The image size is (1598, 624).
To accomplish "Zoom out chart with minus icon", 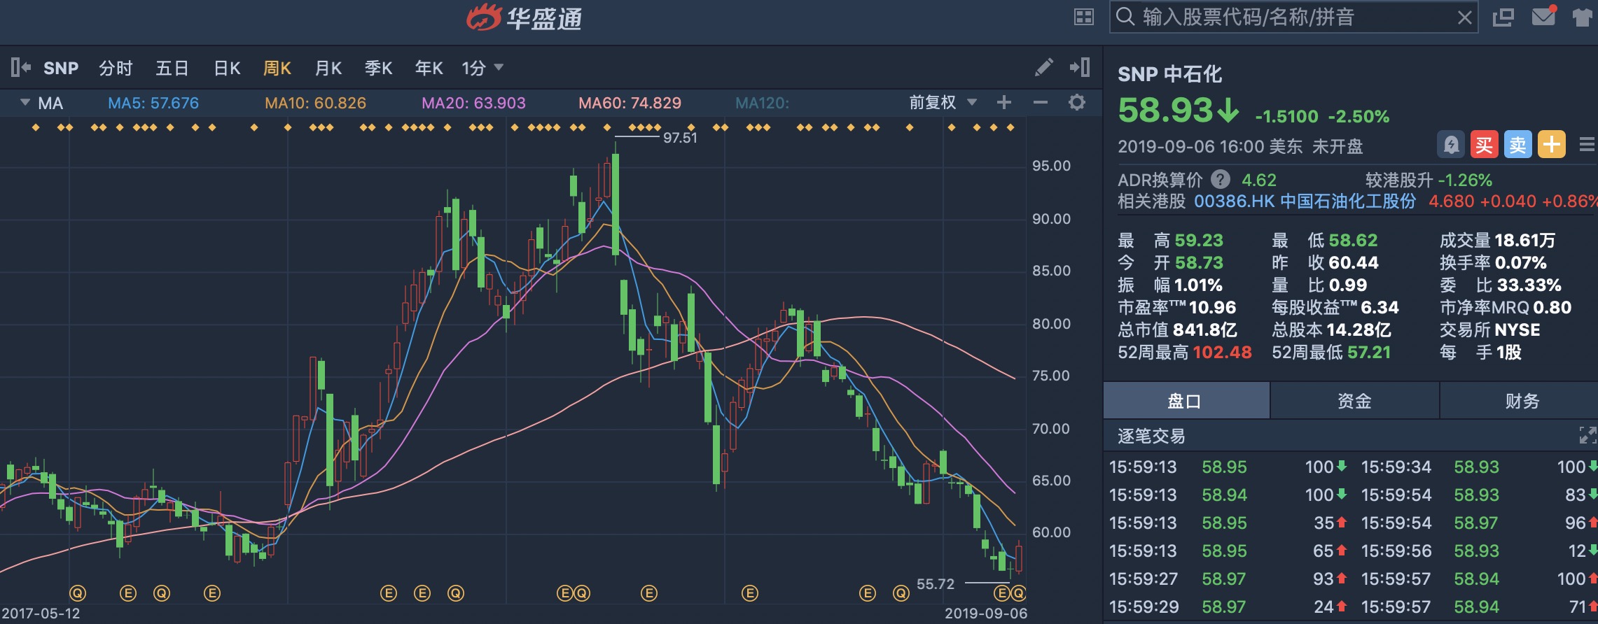I will pos(1041,103).
